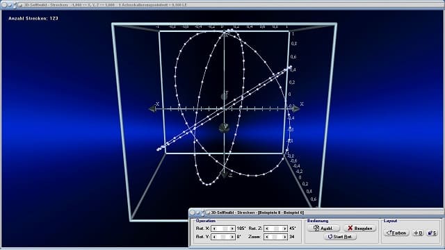Click the Beenden button with red X

click(x=360, y=228)
